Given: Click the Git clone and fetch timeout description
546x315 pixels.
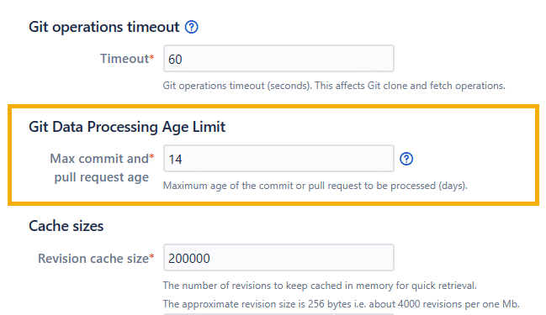Looking at the screenshot, I should pyautogui.click(x=334, y=86).
